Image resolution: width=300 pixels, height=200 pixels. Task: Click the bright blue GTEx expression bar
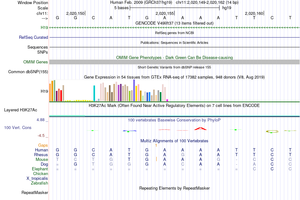coord(149,97)
